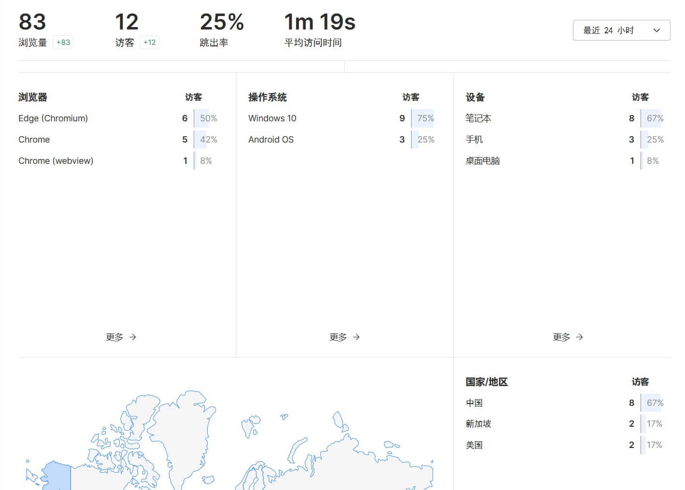Click the +12 badge under 访客
The width and height of the screenshot is (685, 490).
pos(149,43)
